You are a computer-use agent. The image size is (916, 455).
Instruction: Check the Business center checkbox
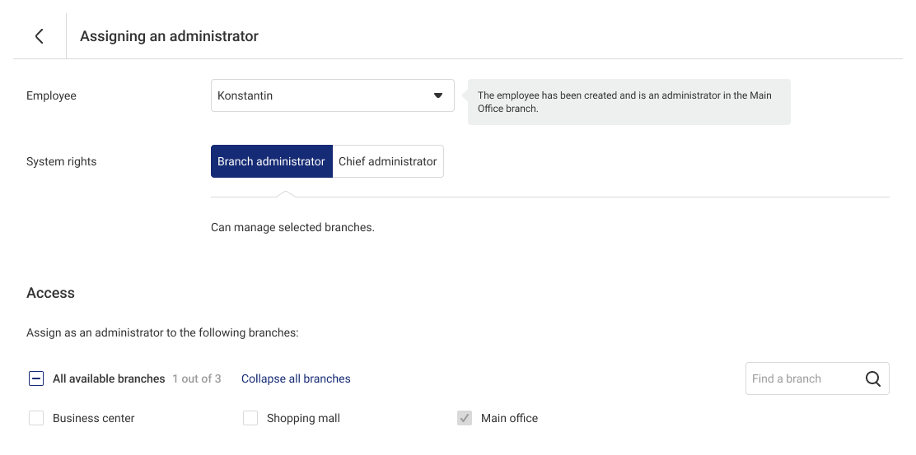pyautogui.click(x=36, y=418)
